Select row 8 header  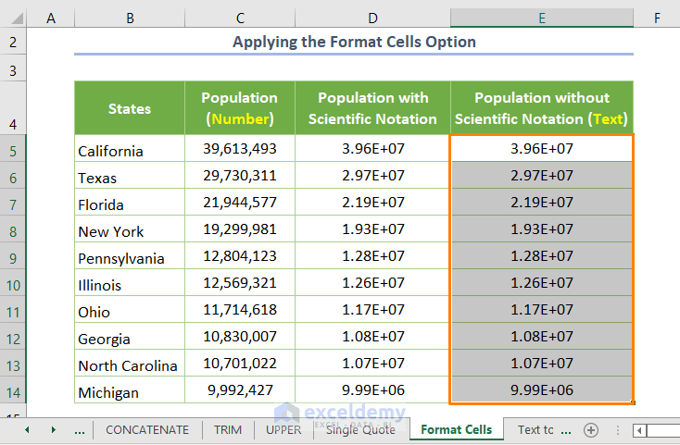coord(13,230)
